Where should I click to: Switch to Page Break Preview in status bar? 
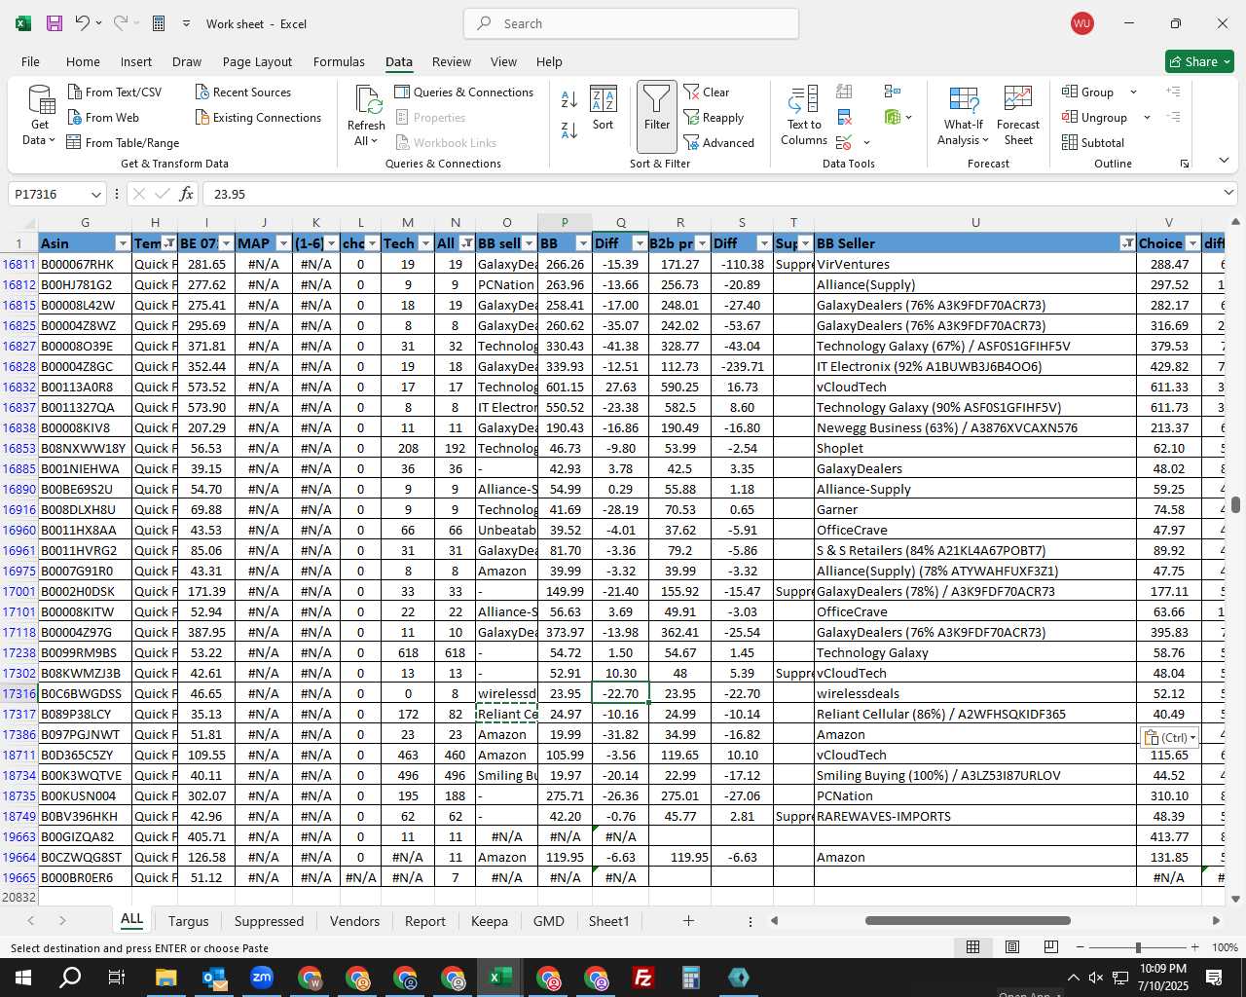pos(1051,946)
